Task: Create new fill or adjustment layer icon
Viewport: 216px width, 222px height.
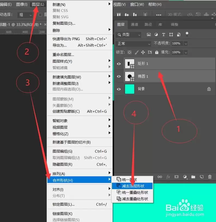Action: click(185, 177)
